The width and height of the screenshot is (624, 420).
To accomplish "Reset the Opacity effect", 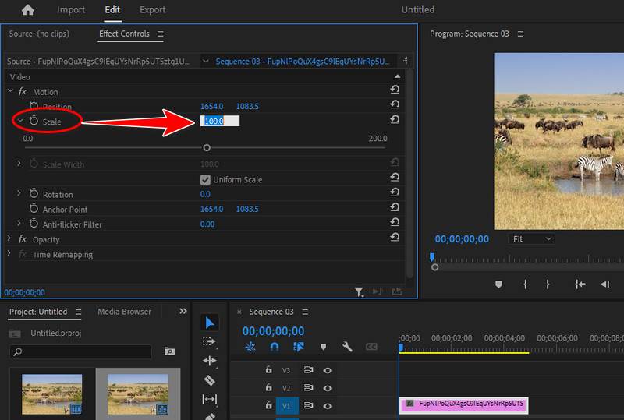I will pos(395,238).
